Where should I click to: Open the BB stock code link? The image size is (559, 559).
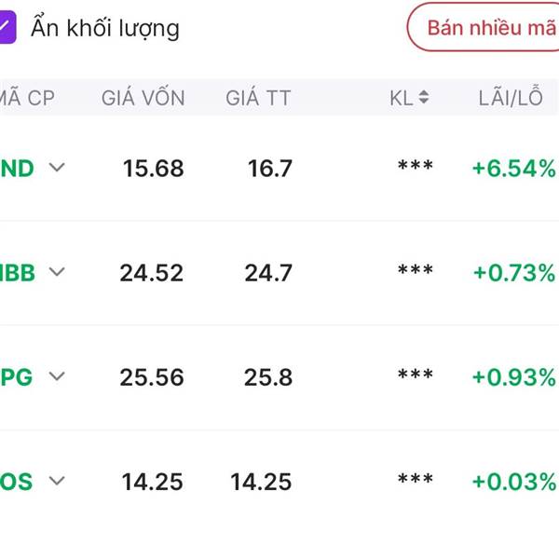coord(18,273)
